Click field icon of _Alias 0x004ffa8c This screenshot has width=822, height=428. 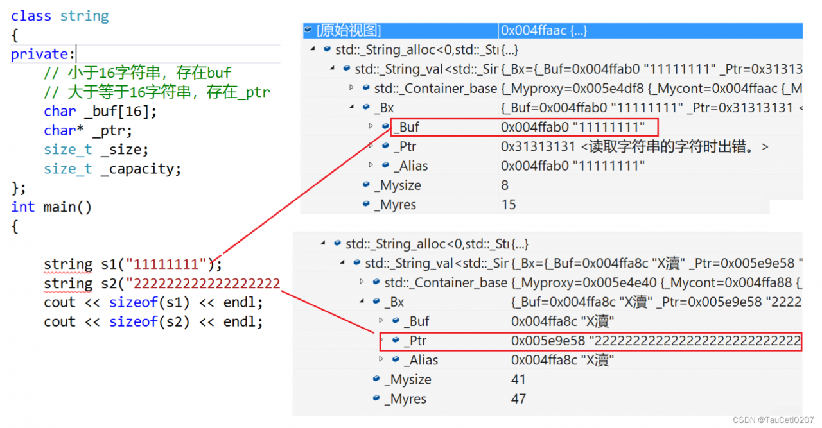396,360
